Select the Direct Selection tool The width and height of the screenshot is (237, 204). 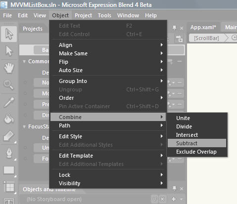pyautogui.click(x=9, y=51)
